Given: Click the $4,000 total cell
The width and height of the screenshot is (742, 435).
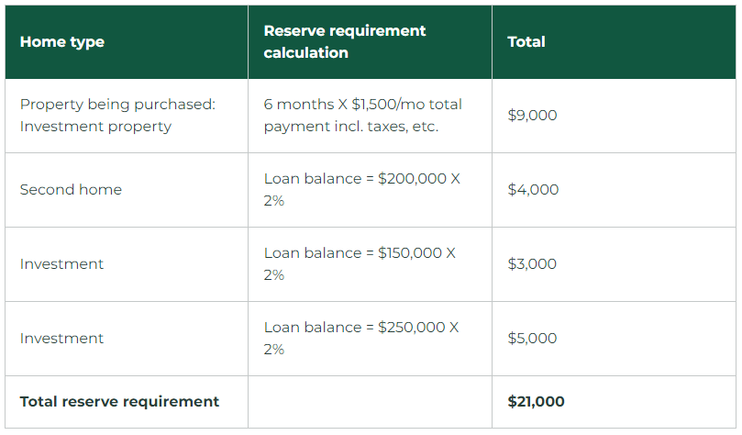Looking at the screenshot, I should pos(532,190).
